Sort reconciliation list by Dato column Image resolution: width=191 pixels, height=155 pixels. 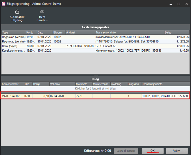tap(44, 32)
